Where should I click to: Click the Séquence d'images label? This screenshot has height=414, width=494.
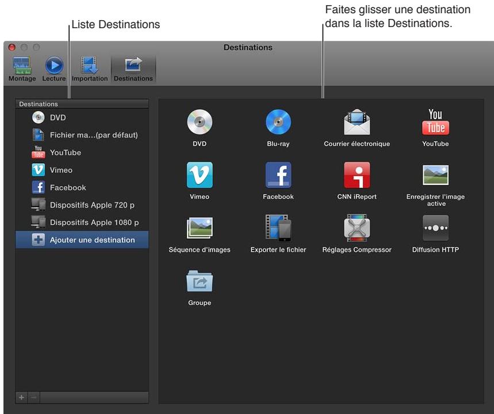200,250
